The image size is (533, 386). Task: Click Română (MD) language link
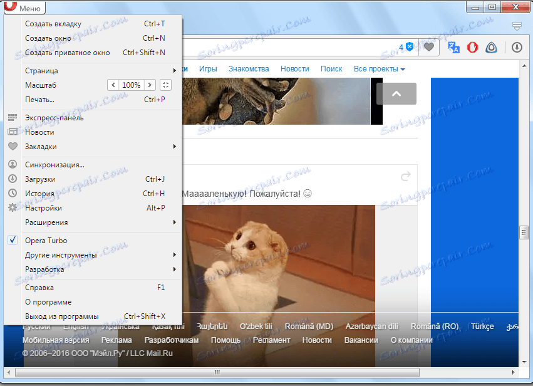(309, 326)
